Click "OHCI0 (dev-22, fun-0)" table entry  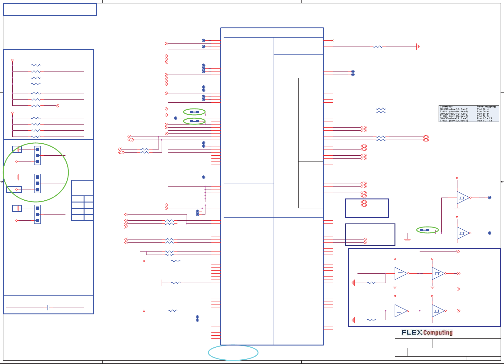tap(454, 118)
